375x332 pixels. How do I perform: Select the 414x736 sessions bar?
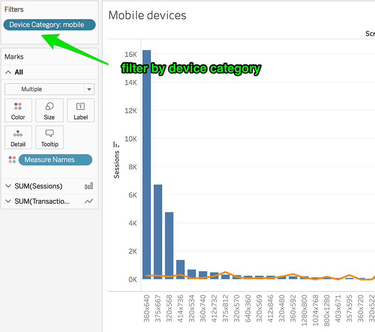tap(180, 269)
